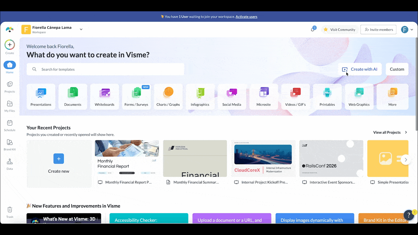Open Upload a document or URL card
Screen dimensions: 418x235
point(232,218)
